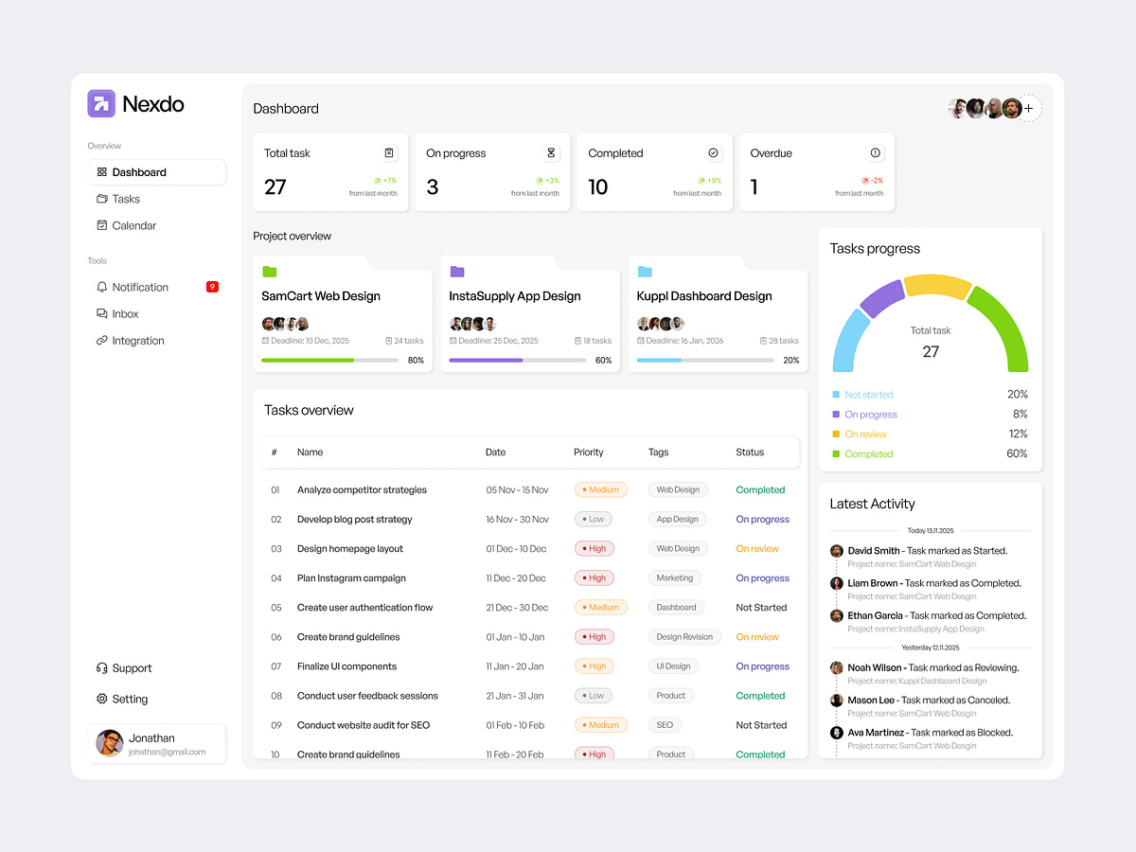This screenshot has width=1136, height=852.
Task: Add a team member with plus button
Action: point(1029,108)
